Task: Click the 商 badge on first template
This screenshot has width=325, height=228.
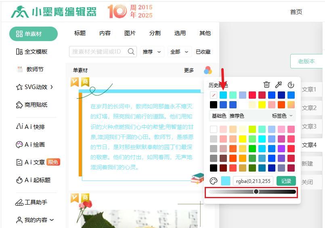Action: tap(85, 82)
